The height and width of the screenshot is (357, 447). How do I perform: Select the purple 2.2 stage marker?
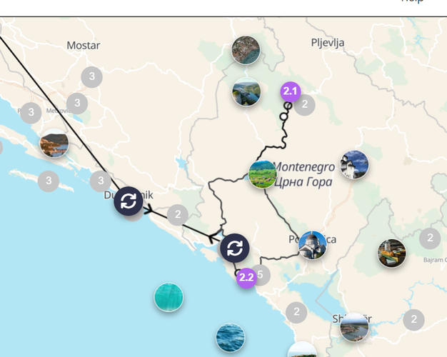pyautogui.click(x=246, y=278)
